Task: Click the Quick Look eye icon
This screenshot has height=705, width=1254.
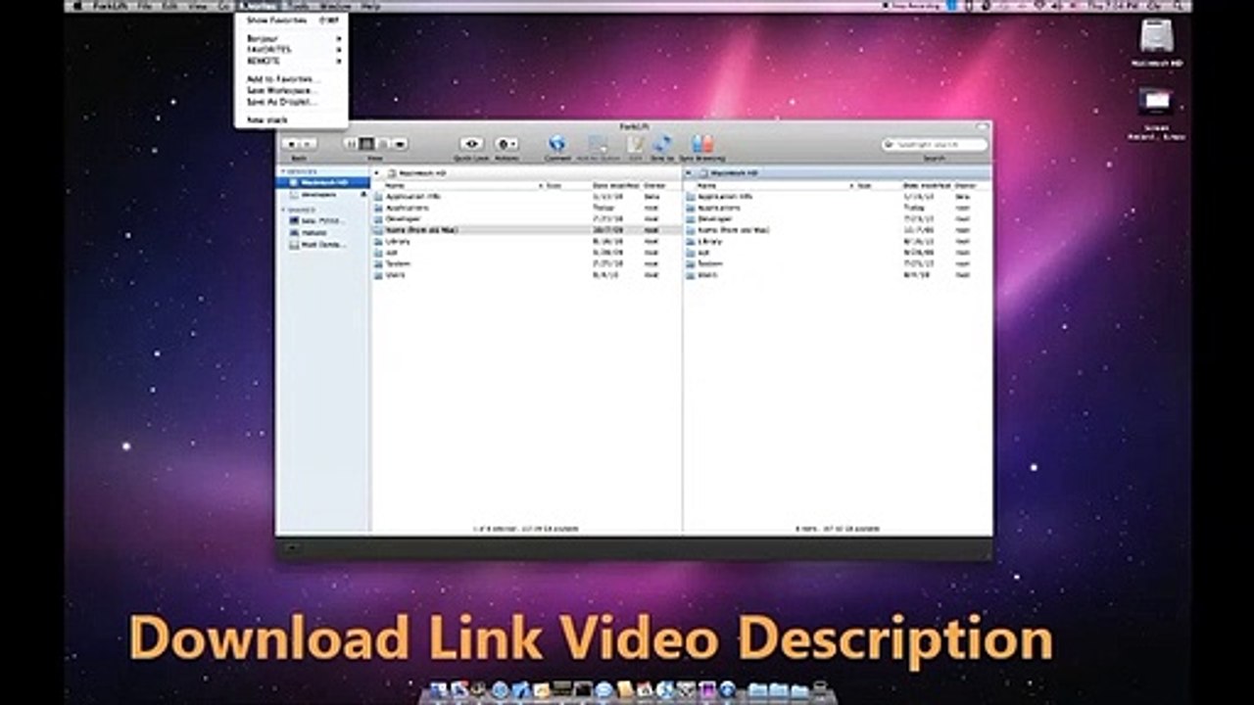Action: click(471, 144)
